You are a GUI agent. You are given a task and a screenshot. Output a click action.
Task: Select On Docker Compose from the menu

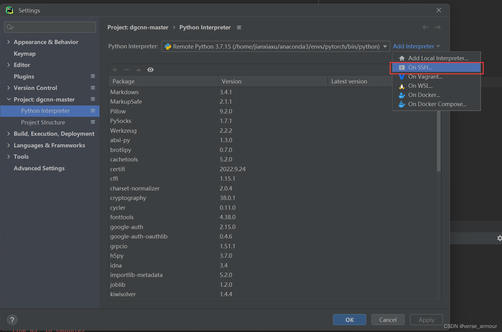point(437,104)
